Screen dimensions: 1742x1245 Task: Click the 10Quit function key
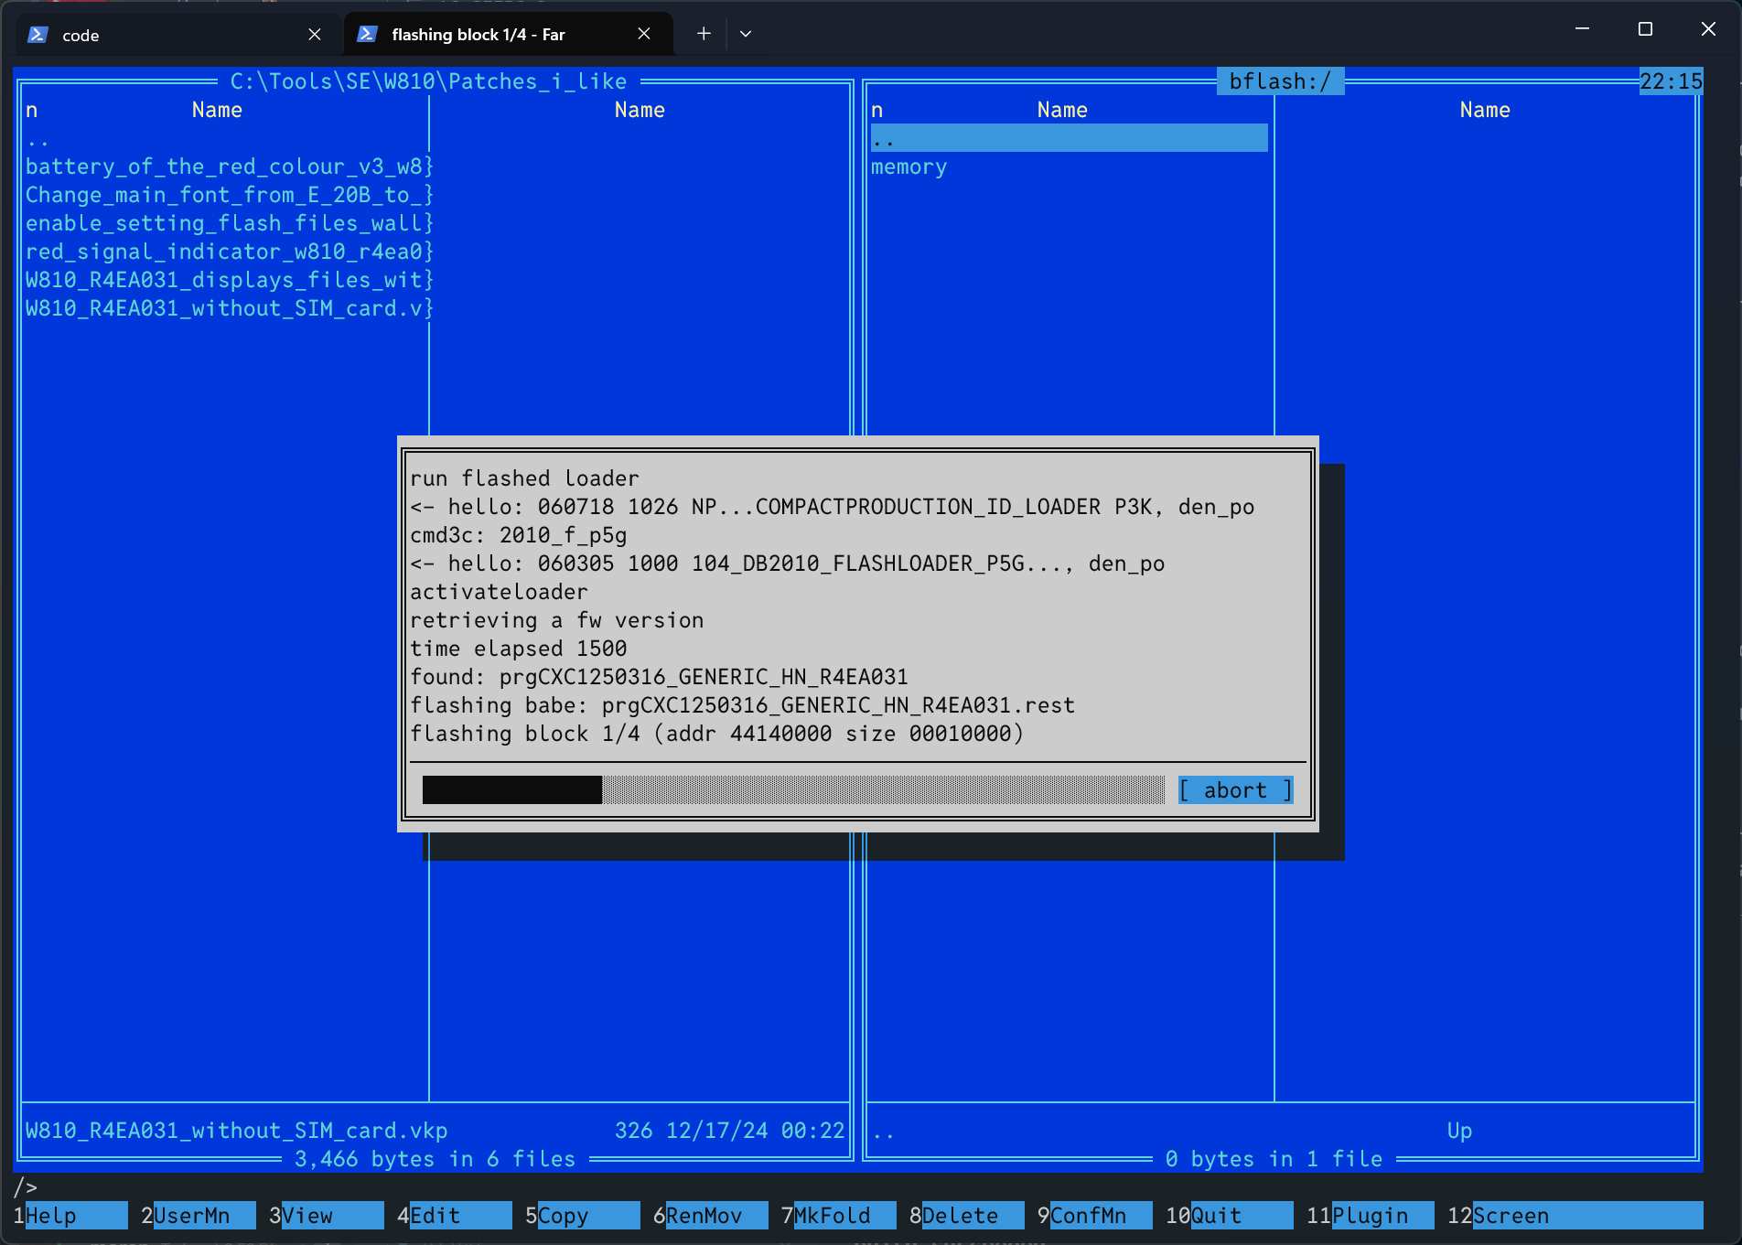(x=1229, y=1216)
